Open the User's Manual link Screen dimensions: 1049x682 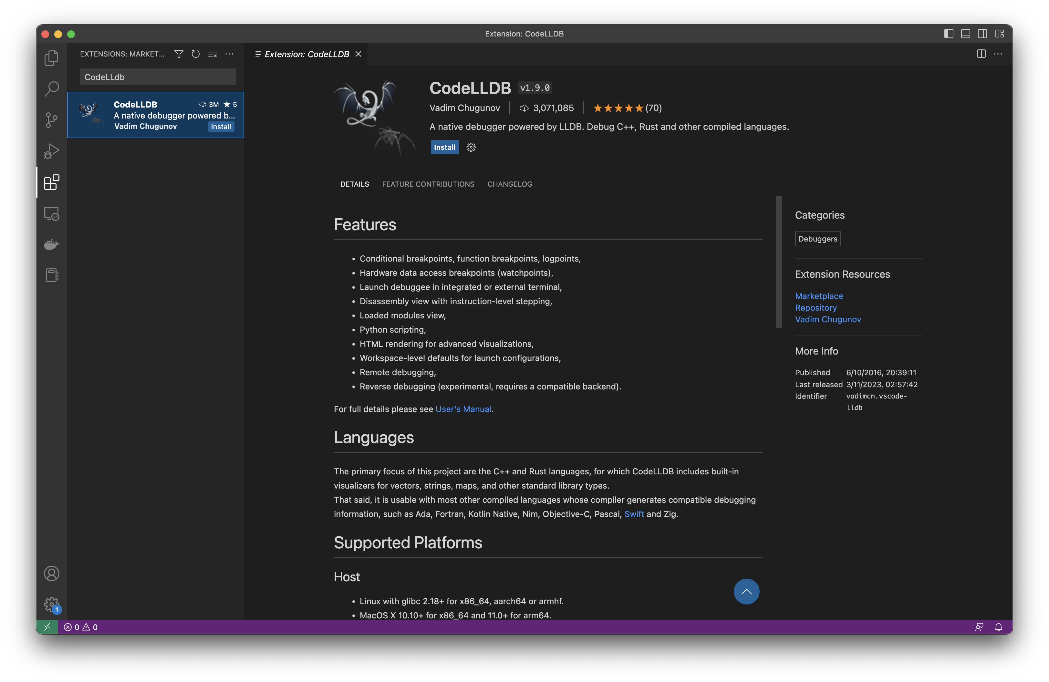[x=463, y=409]
